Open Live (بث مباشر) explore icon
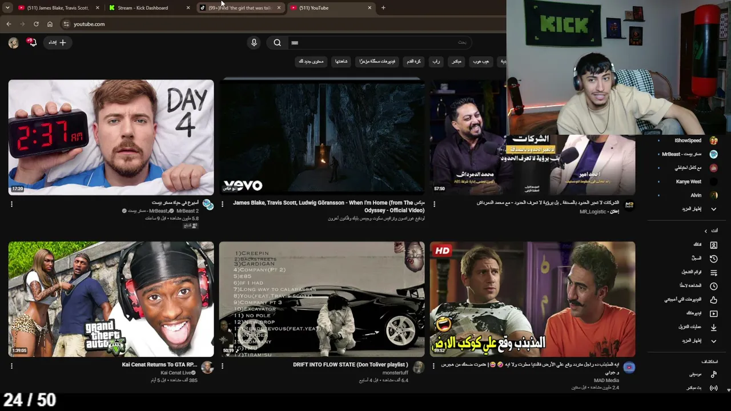 pyautogui.click(x=713, y=388)
